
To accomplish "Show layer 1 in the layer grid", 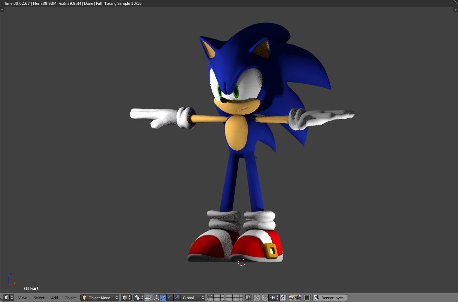I will pos(209,296).
